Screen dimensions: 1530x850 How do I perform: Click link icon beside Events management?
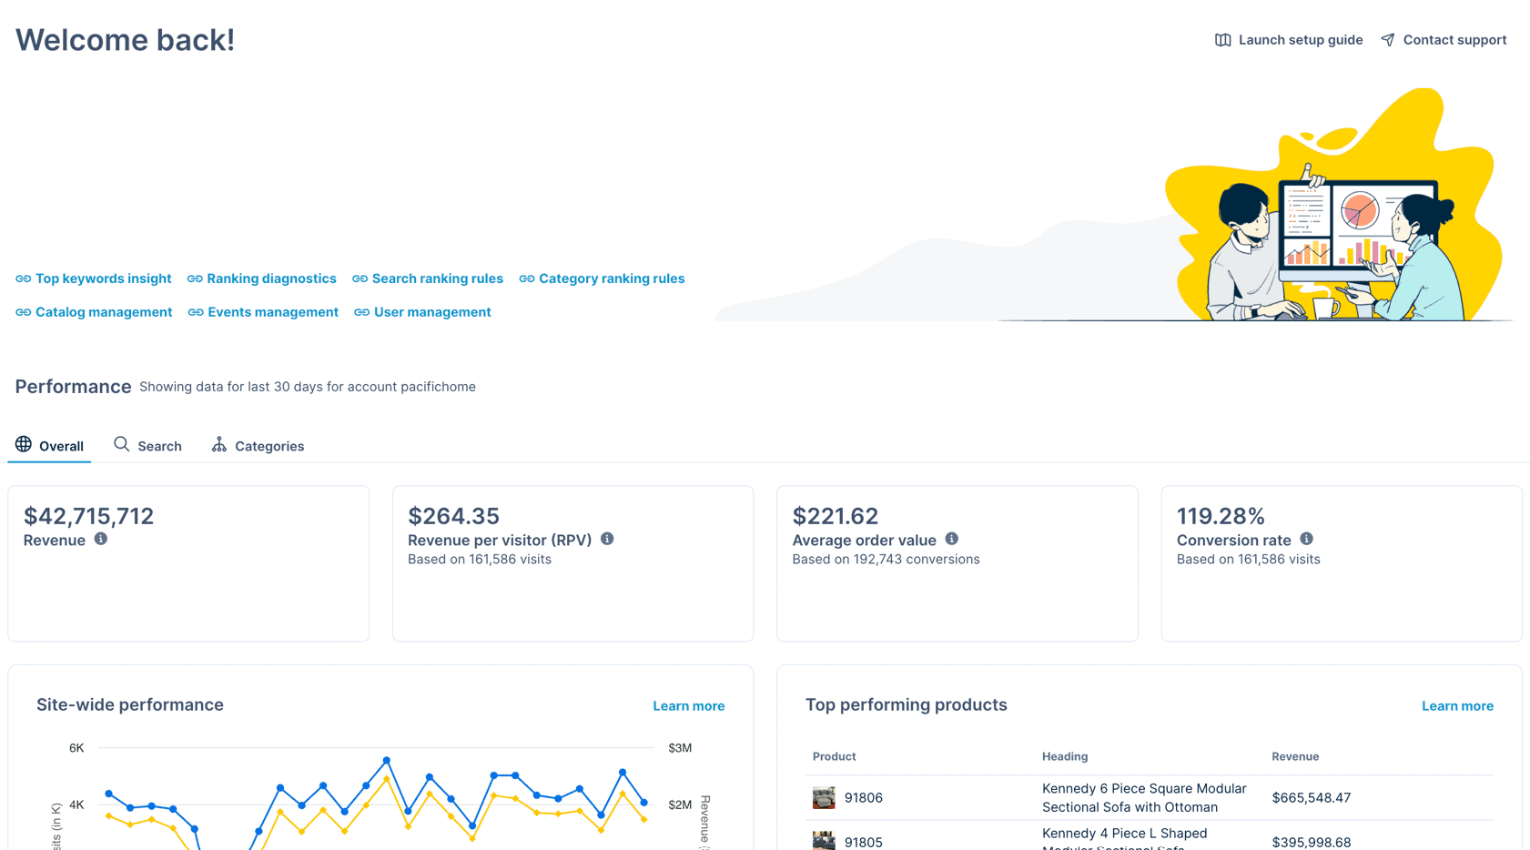point(196,312)
